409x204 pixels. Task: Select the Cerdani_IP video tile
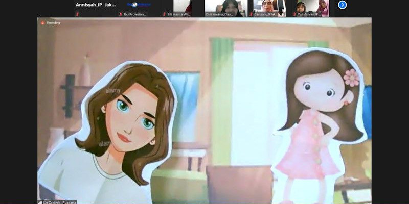[x=269, y=8]
